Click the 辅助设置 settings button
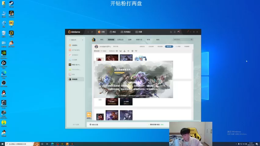Screen dimensions: 260x146 click(x=94, y=125)
